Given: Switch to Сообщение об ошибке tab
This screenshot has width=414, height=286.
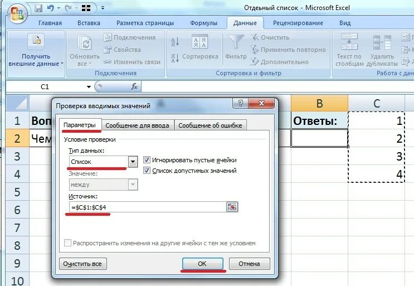Looking at the screenshot, I should click(210, 125).
